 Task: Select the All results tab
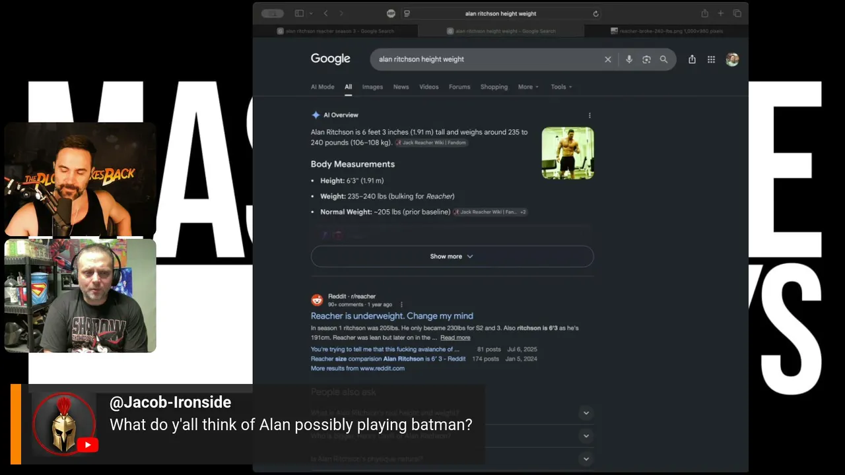pyautogui.click(x=348, y=87)
